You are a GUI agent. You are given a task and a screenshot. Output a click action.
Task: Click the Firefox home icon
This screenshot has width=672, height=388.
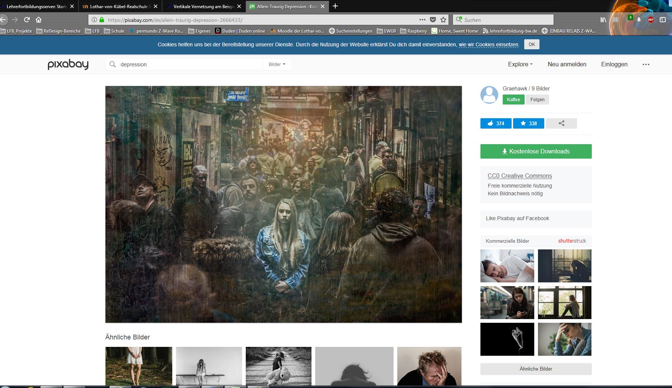pyautogui.click(x=39, y=20)
